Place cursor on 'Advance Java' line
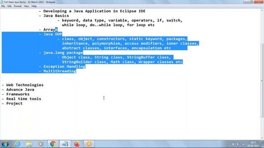Image resolution: width=264 pixels, height=148 pixels. click(x=20, y=90)
